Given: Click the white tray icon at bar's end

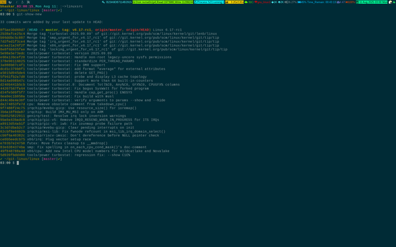Looking at the screenshot, I should [x=390, y=2].
